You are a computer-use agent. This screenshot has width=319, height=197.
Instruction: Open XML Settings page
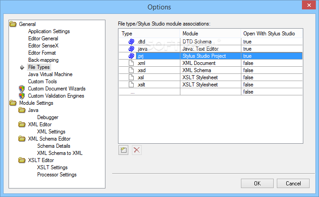pyautogui.click(x=51, y=132)
